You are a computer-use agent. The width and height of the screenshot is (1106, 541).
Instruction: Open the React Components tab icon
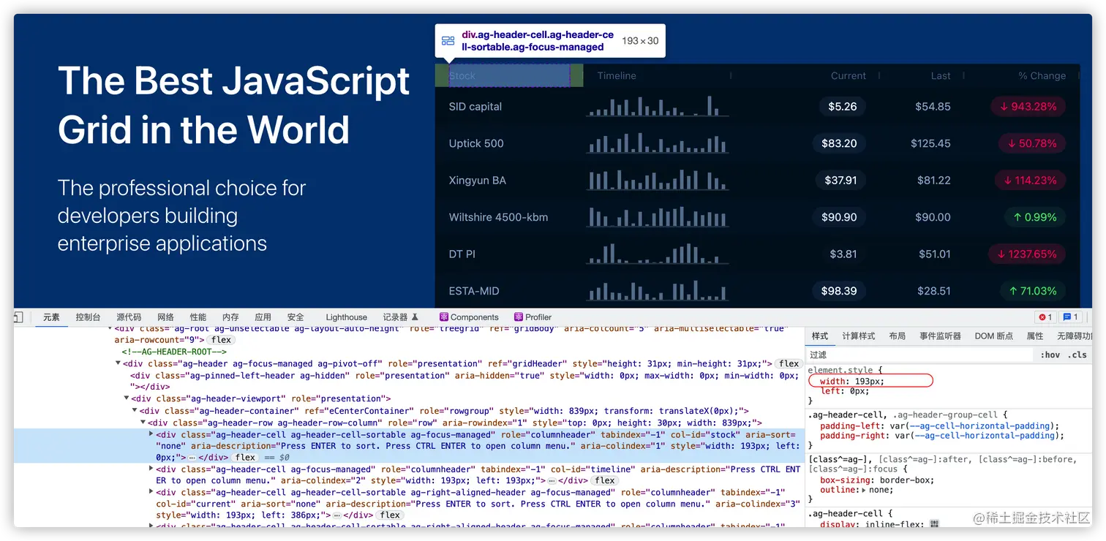pos(444,317)
